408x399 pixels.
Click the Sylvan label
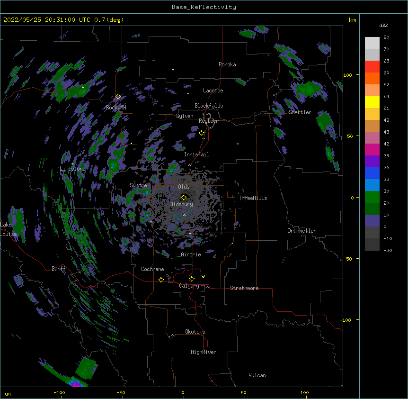tap(185, 116)
